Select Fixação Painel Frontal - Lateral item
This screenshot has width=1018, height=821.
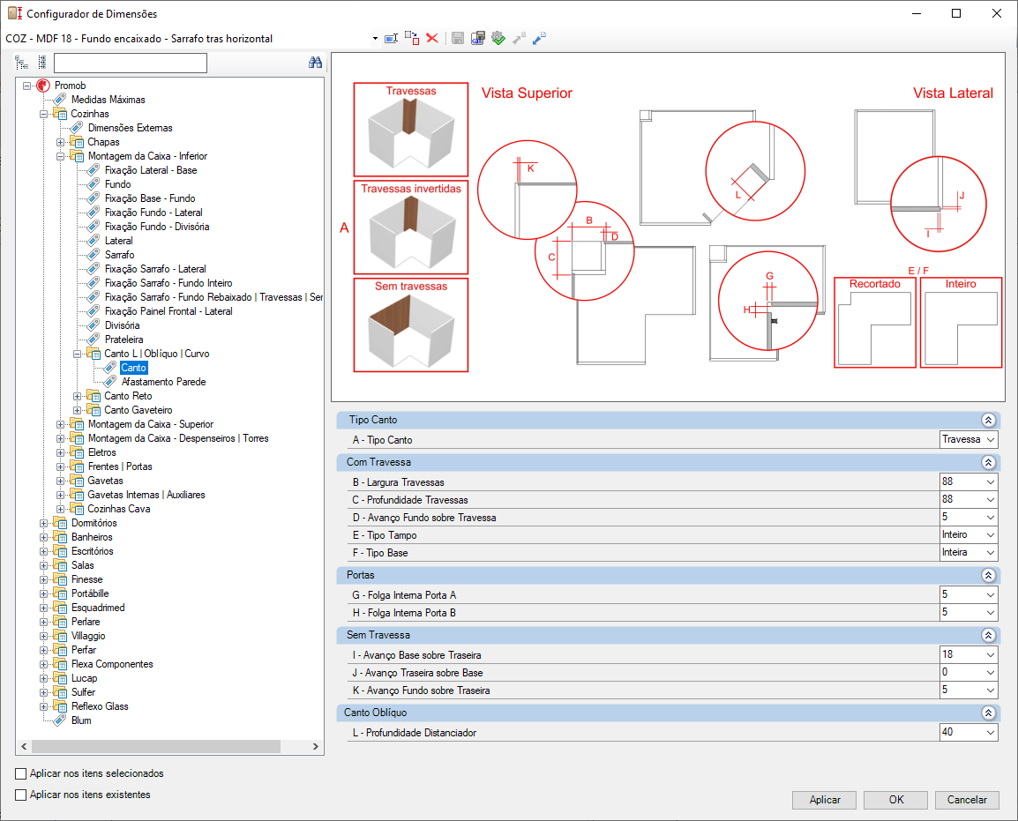click(168, 311)
